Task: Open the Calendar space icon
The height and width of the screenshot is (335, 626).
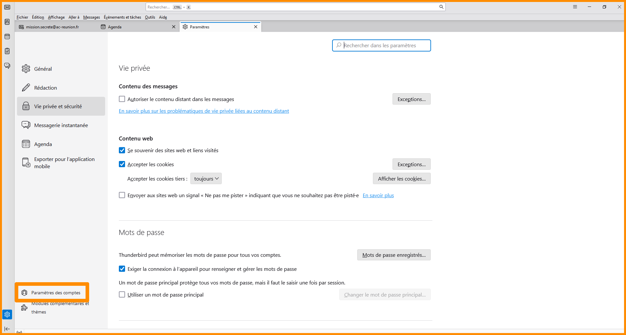Action: point(7,36)
